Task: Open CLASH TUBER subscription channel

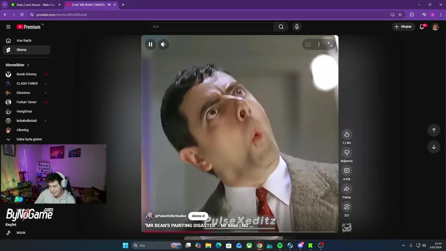Action: (26, 84)
